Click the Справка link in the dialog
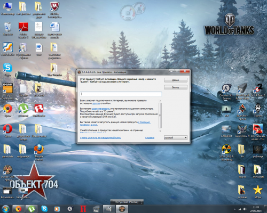Viewport: 267px width, 213px height. tap(150, 138)
